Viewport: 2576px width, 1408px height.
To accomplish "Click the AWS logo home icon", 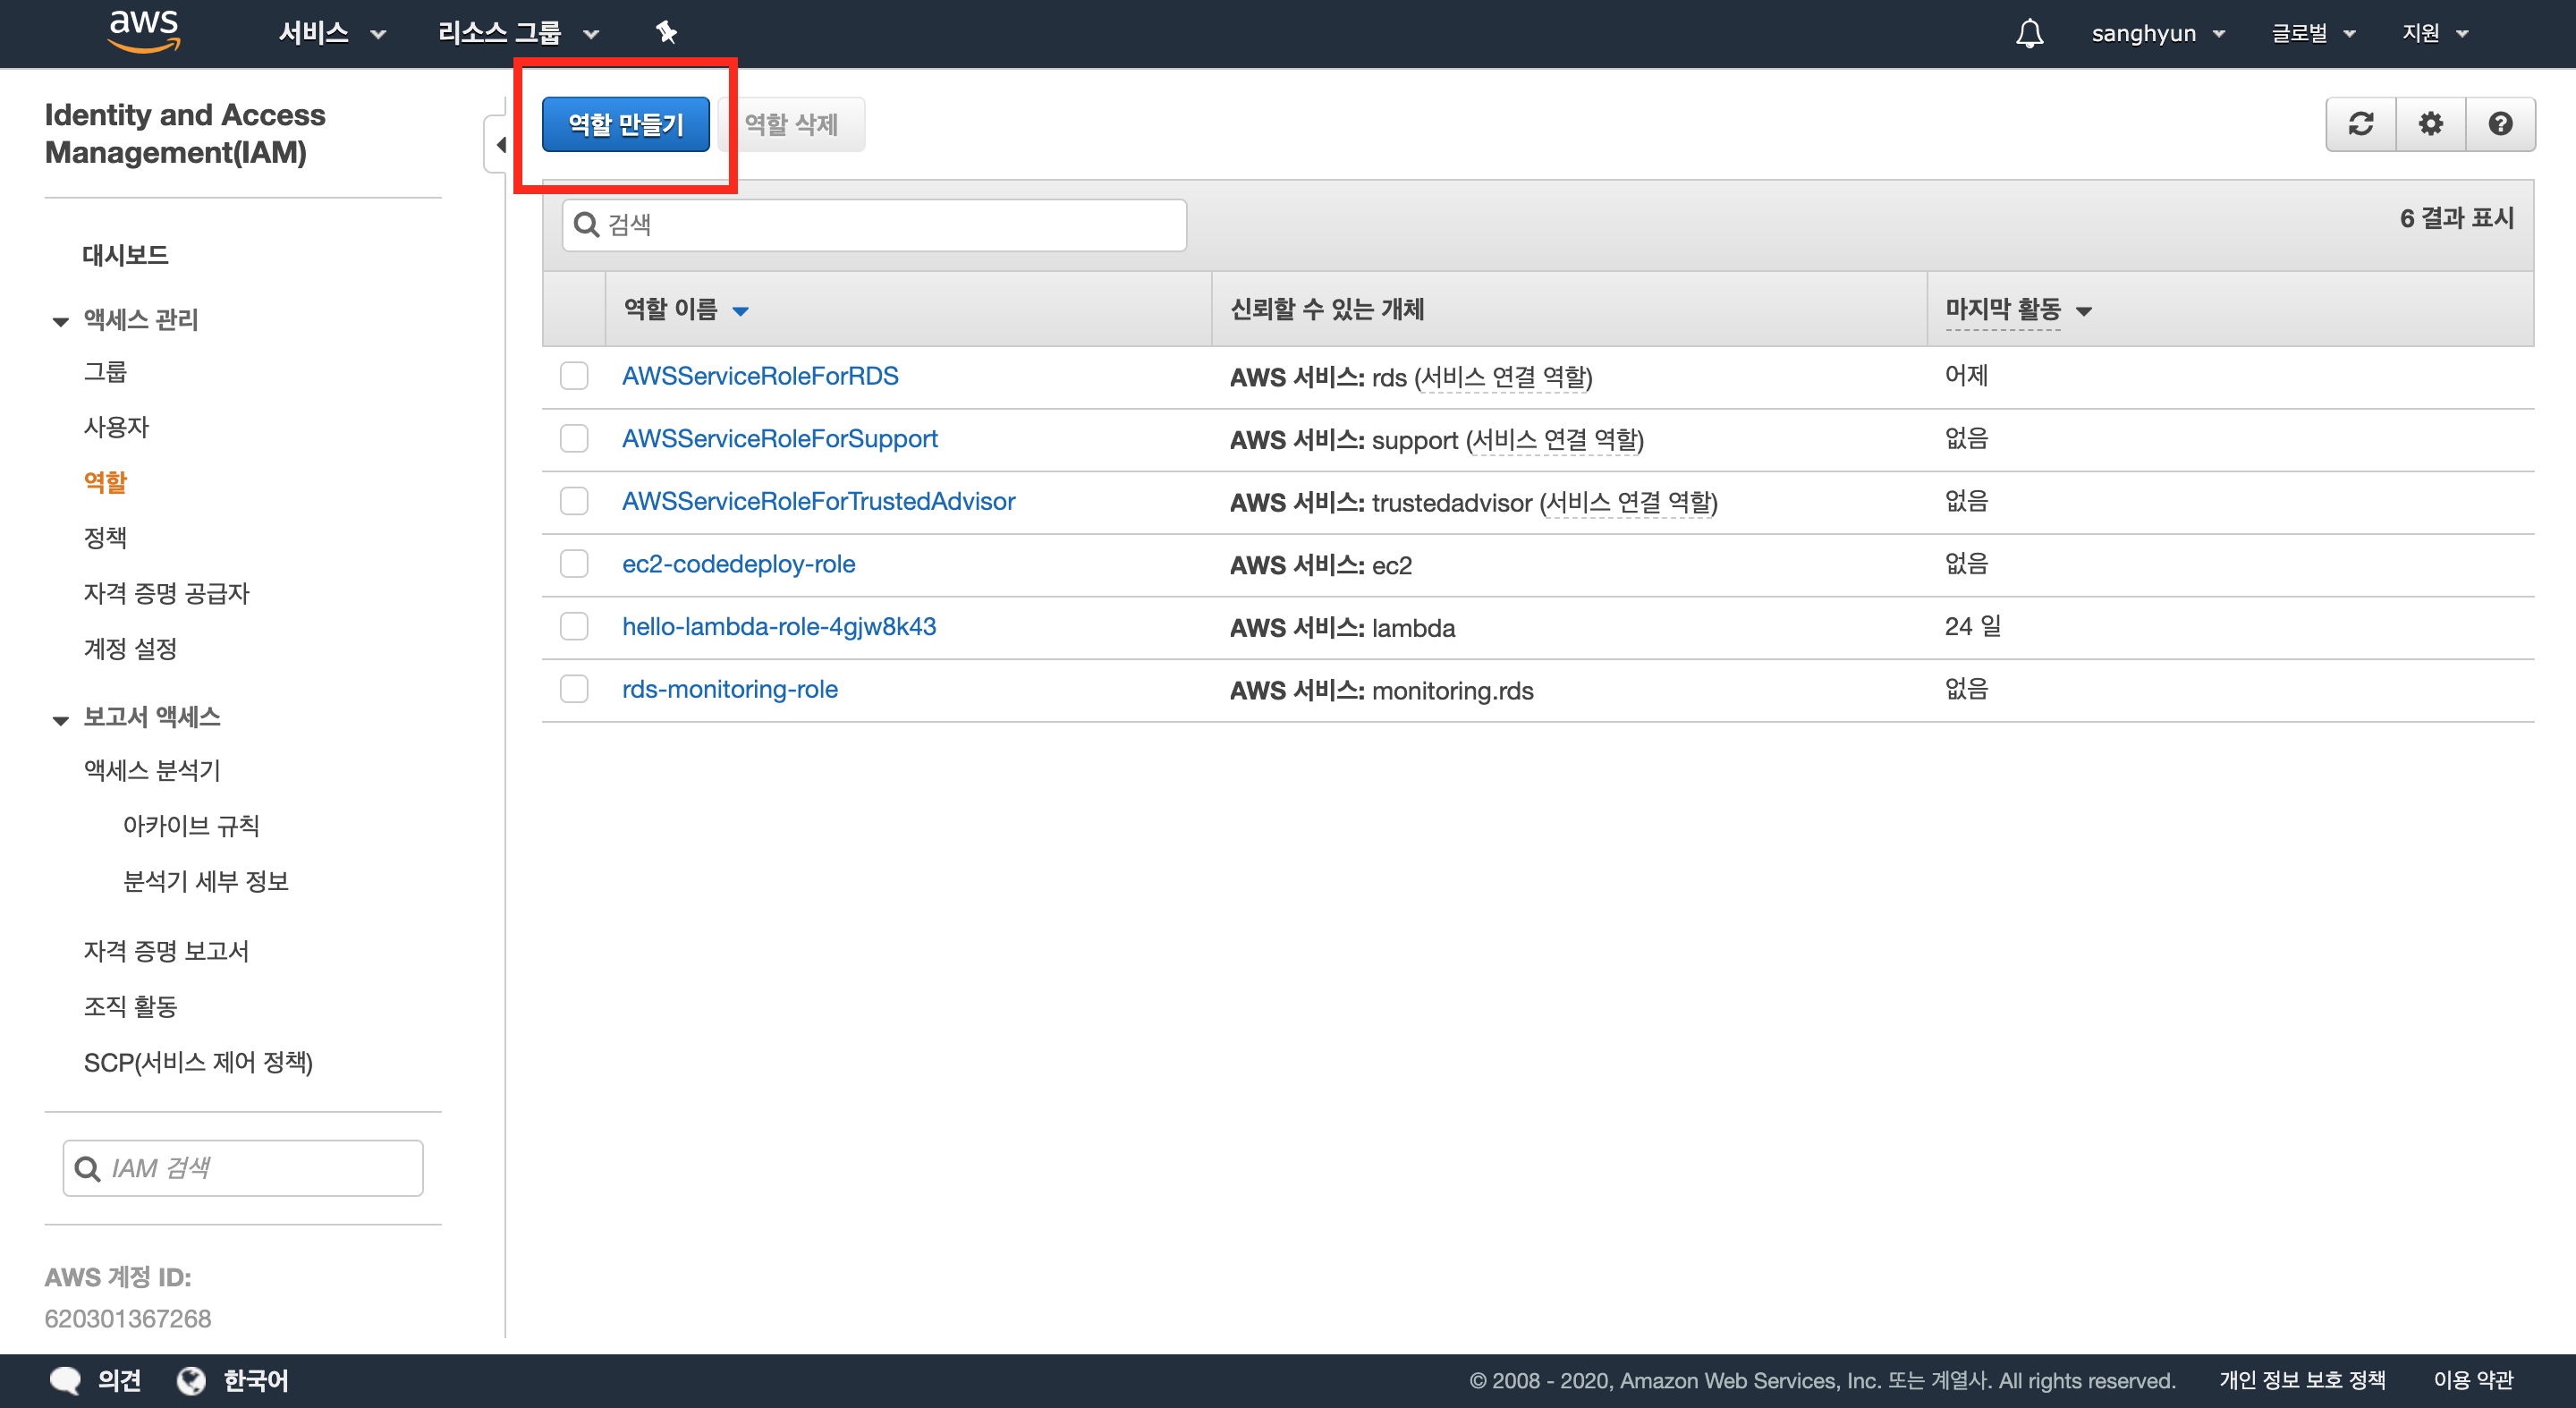I will (144, 31).
